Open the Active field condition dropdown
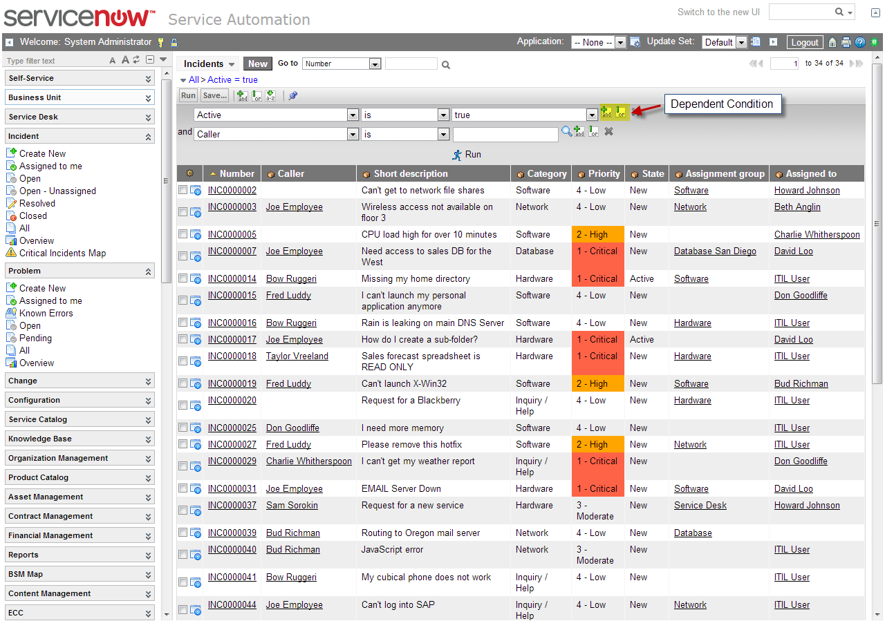This screenshot has width=885, height=621. [x=277, y=115]
